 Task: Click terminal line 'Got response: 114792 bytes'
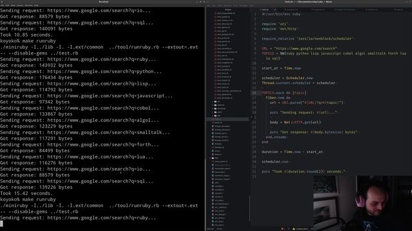[36, 90]
